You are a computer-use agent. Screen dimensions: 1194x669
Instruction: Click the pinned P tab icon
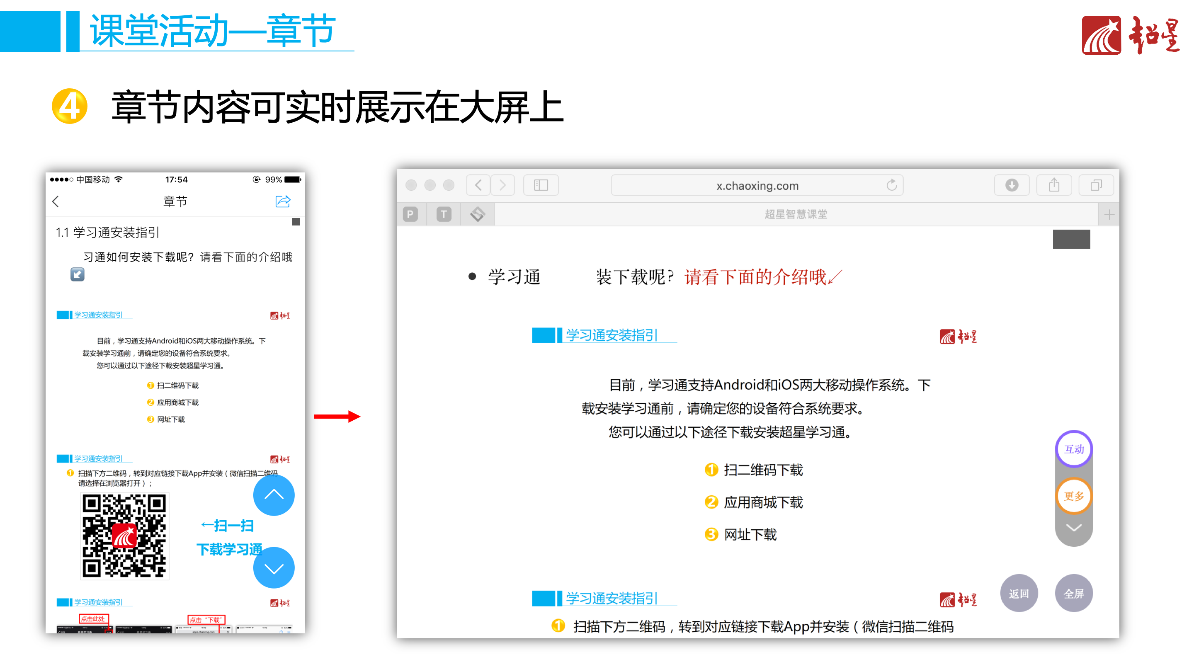pos(410,214)
